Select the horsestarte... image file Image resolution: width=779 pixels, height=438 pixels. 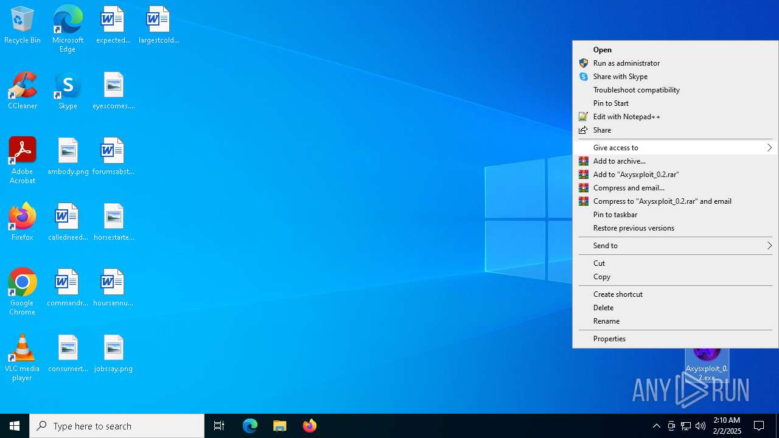coord(113,223)
